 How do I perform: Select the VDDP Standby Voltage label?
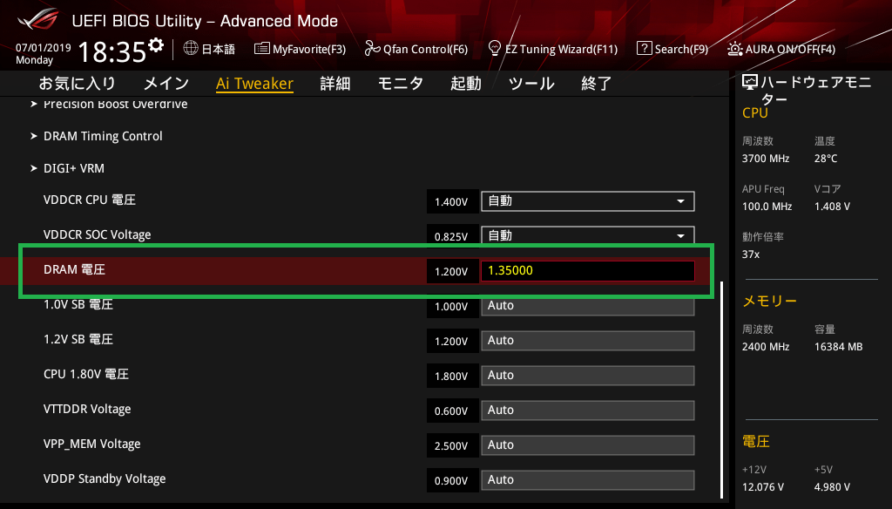105,478
